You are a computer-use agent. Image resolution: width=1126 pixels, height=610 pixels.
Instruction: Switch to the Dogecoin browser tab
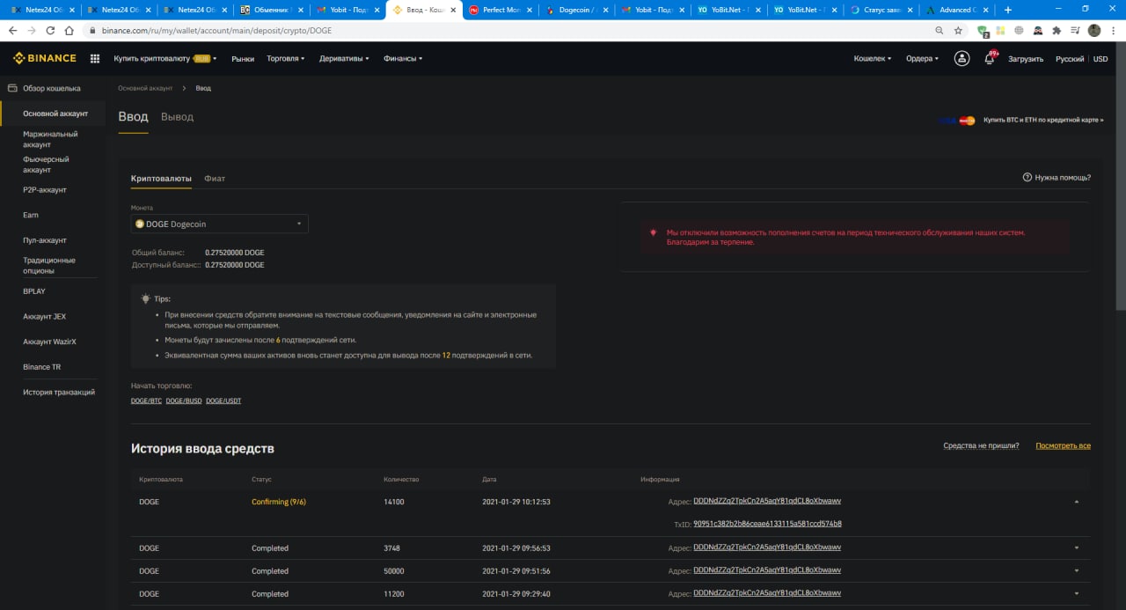point(575,10)
